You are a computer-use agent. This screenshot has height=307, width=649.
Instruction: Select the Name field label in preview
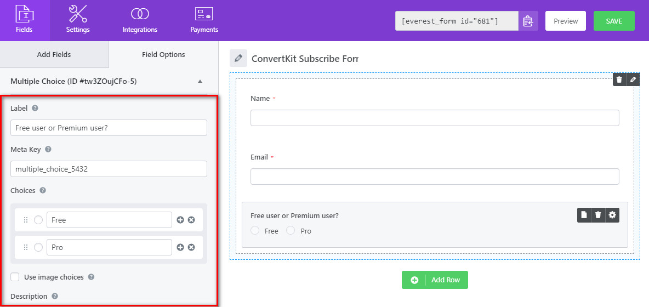(x=260, y=99)
